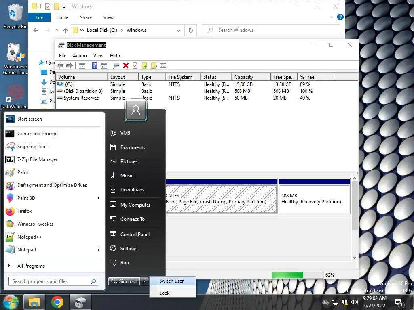Screen dimensions: 414x310
Task: Open the View tab in Explorer ribbon
Action: coord(108,17)
